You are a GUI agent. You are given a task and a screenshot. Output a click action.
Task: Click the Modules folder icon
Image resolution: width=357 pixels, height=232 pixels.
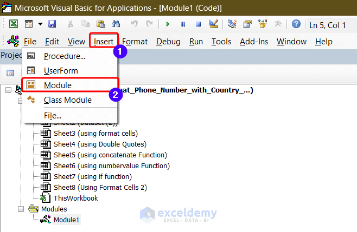34,209
